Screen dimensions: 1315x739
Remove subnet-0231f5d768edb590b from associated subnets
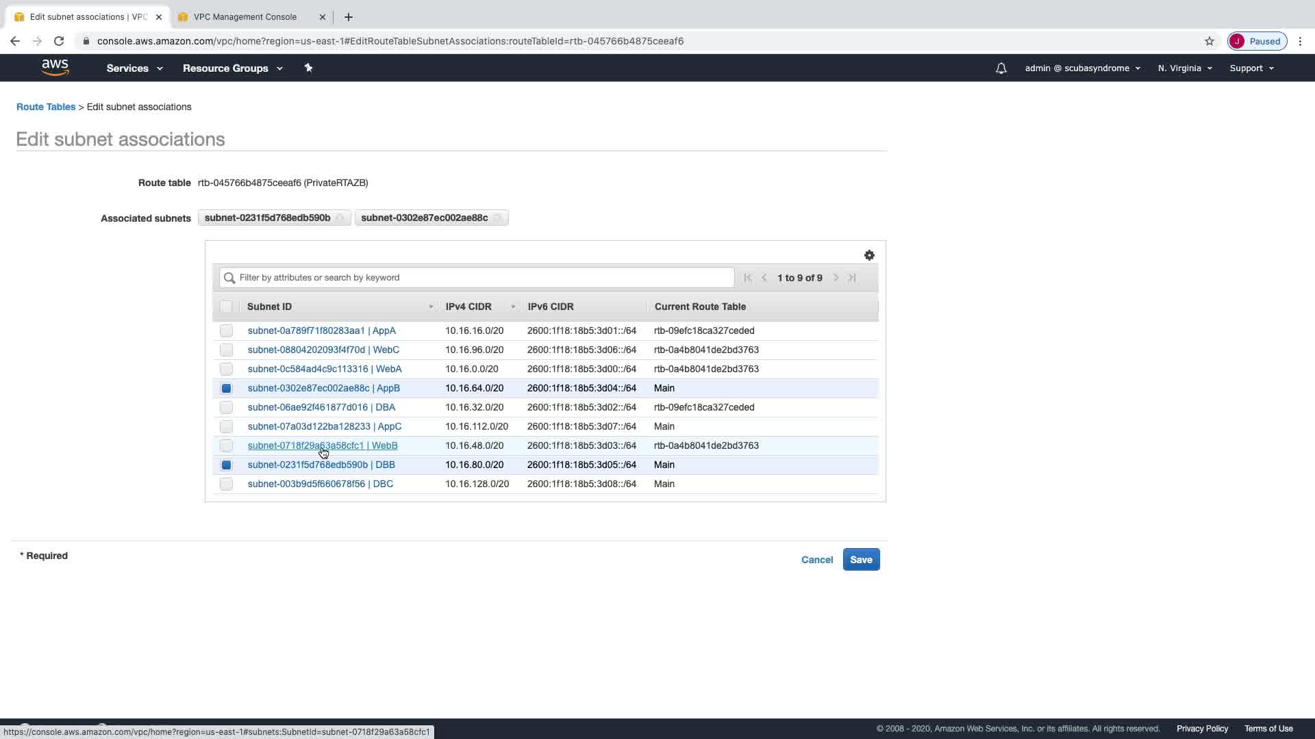pyautogui.click(x=340, y=218)
